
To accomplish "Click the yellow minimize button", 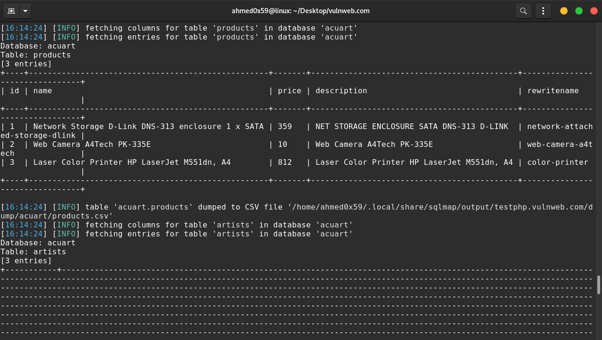I will click(563, 10).
